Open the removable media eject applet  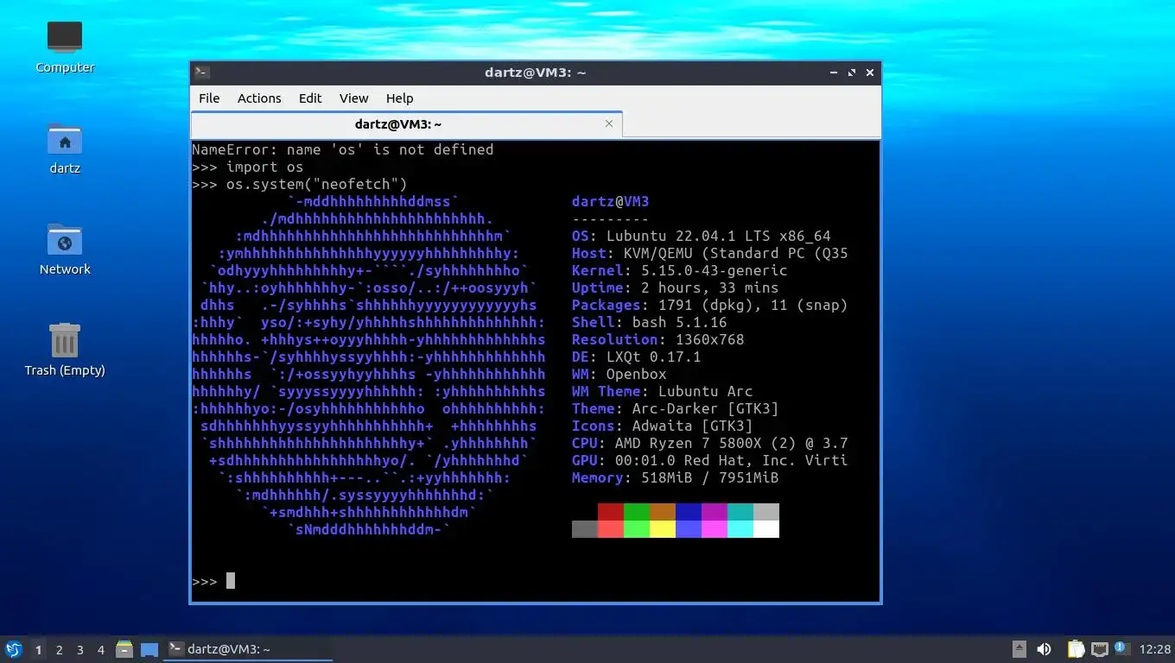pos(1019,649)
